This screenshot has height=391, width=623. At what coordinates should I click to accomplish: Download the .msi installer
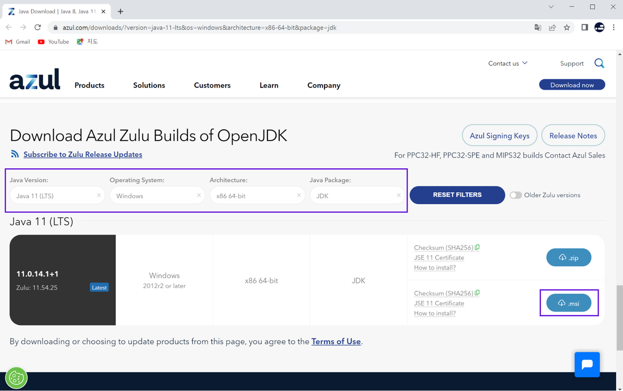[x=568, y=303]
